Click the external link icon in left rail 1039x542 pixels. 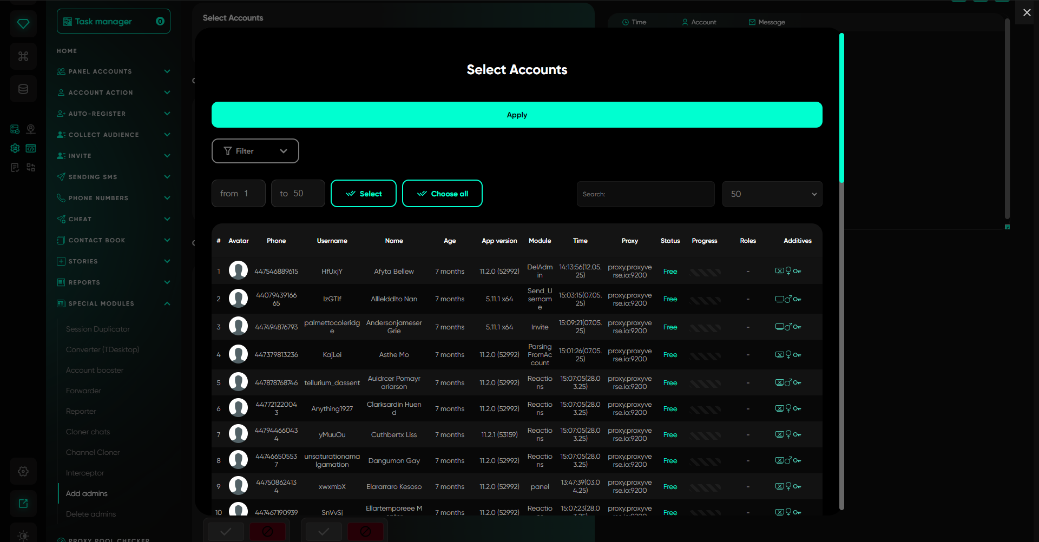coord(23,504)
